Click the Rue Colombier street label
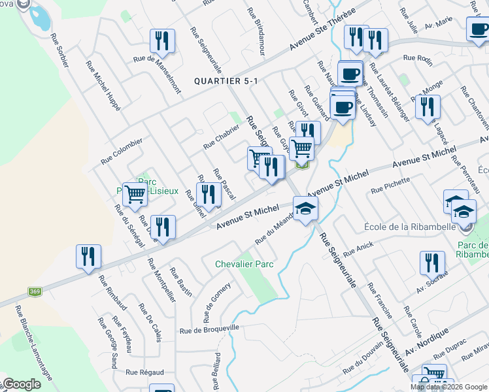This screenshot has height=392, width=489. click(122, 151)
